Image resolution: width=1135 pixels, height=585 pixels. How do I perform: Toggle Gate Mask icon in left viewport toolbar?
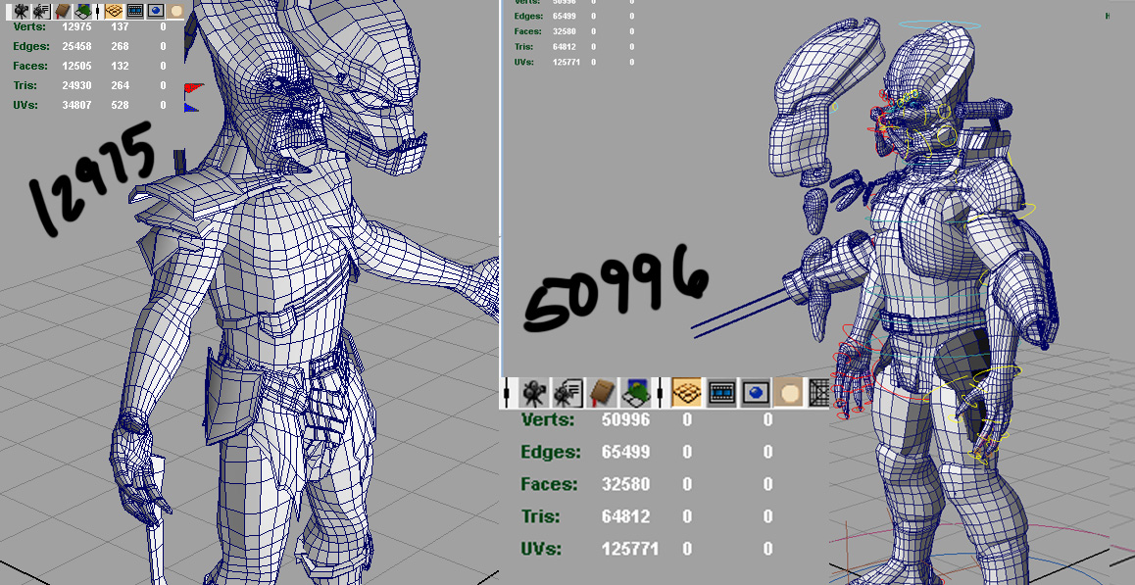click(175, 11)
